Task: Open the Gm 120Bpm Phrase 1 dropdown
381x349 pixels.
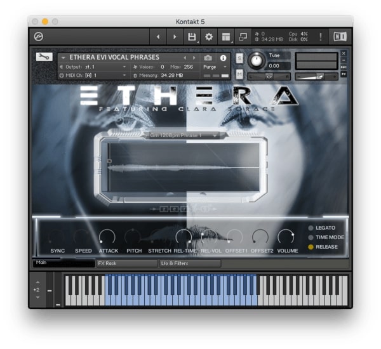Action: (x=184, y=135)
